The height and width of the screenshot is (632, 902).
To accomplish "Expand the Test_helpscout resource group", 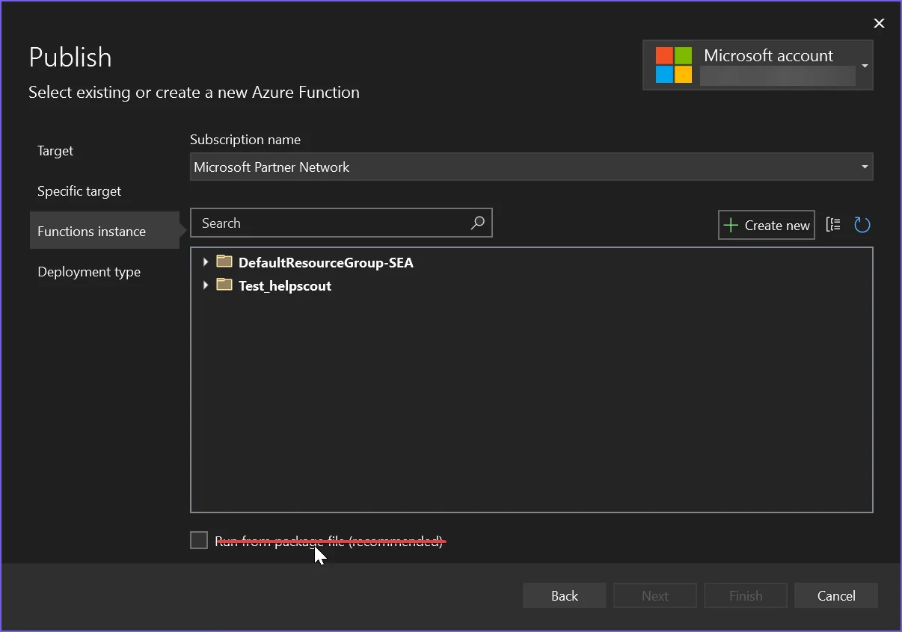I will (206, 285).
